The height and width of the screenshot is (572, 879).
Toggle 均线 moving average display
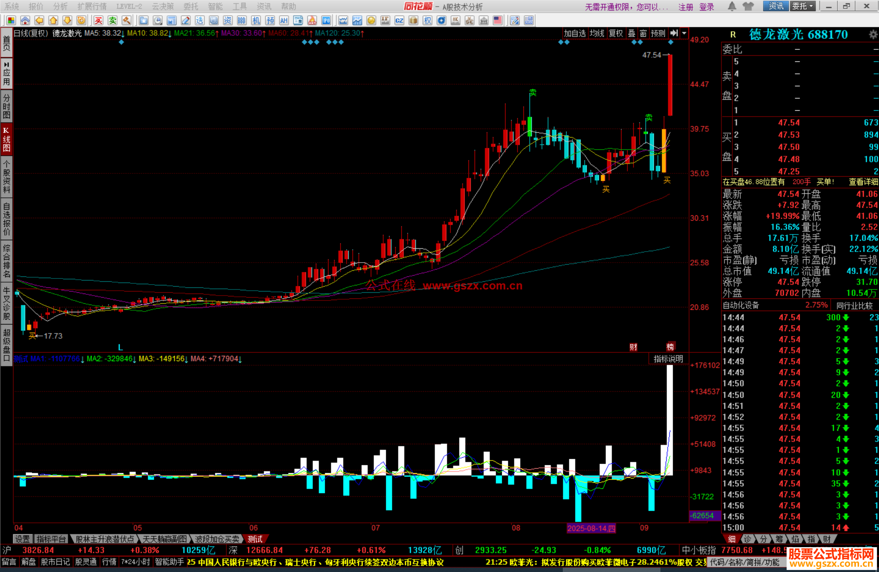(597, 33)
